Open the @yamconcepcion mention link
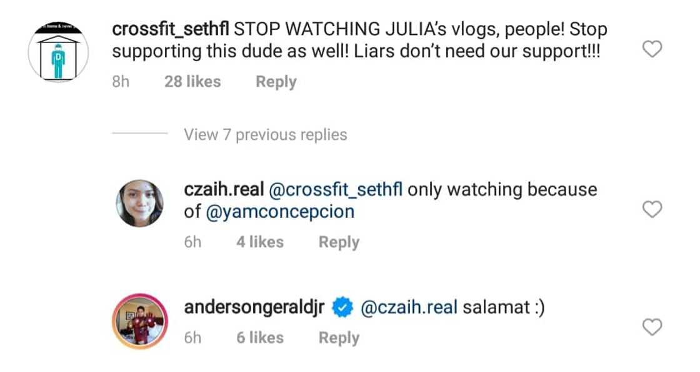Screen dimensions: 700x372 click(281, 211)
